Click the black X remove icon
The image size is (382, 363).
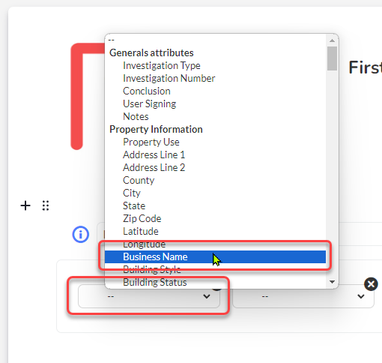371,284
